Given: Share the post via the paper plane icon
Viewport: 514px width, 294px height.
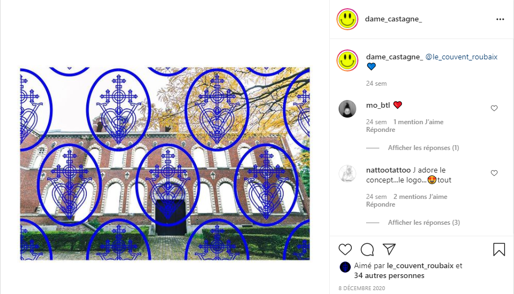Looking at the screenshot, I should coord(389,249).
